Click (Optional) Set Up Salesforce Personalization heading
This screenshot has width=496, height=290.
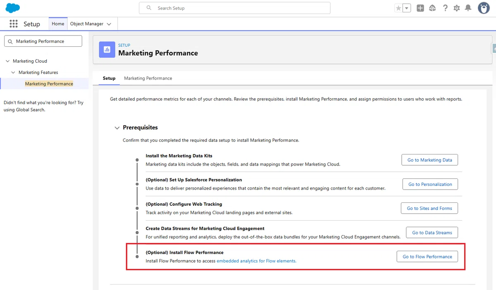tap(194, 180)
